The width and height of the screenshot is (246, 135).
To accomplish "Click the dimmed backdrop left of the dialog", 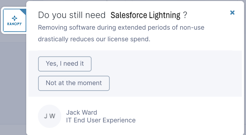I will (13, 81).
